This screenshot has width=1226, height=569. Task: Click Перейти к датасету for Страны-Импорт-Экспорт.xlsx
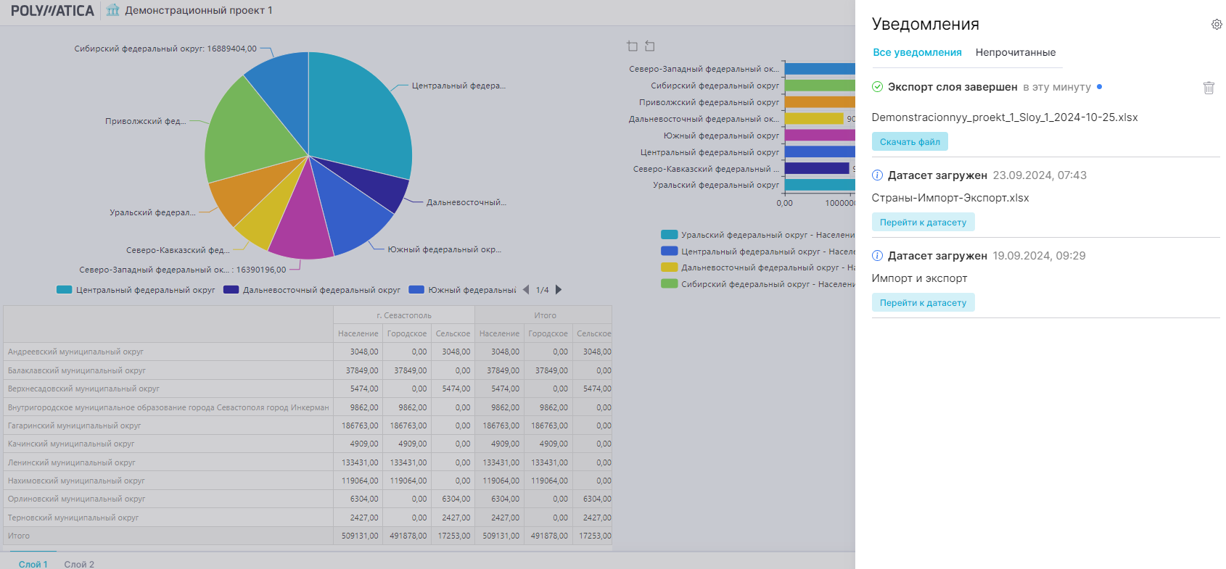(923, 223)
